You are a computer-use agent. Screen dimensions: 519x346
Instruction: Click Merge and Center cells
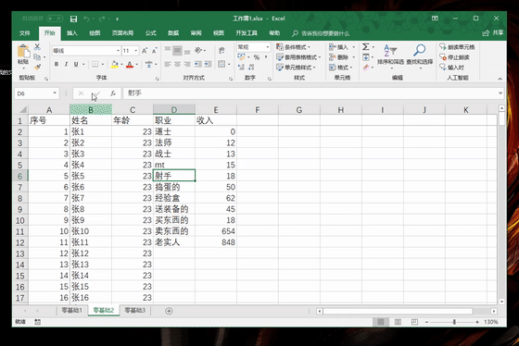222,64
